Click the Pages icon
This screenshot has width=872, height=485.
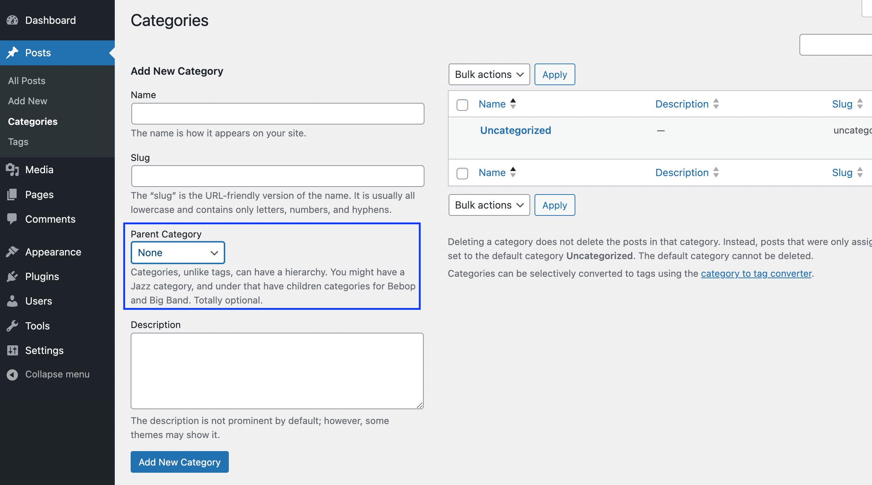pyautogui.click(x=12, y=194)
